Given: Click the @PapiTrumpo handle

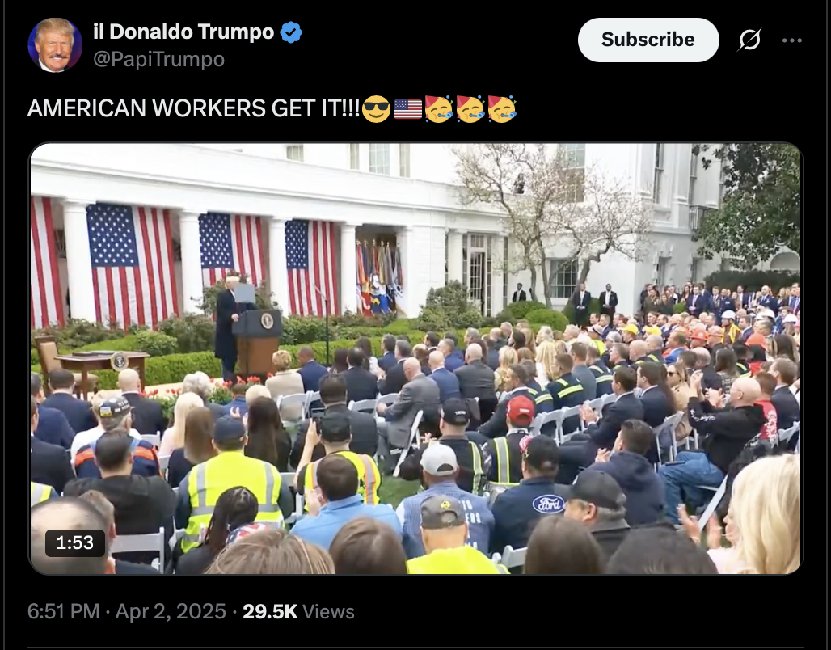Looking at the screenshot, I should tap(159, 59).
